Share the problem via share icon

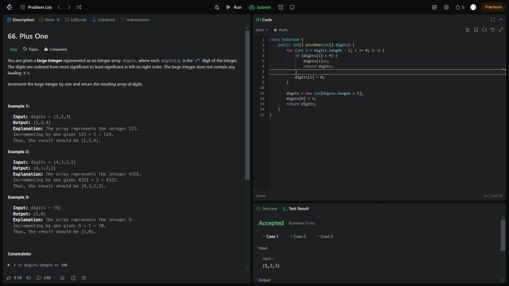[73, 278]
